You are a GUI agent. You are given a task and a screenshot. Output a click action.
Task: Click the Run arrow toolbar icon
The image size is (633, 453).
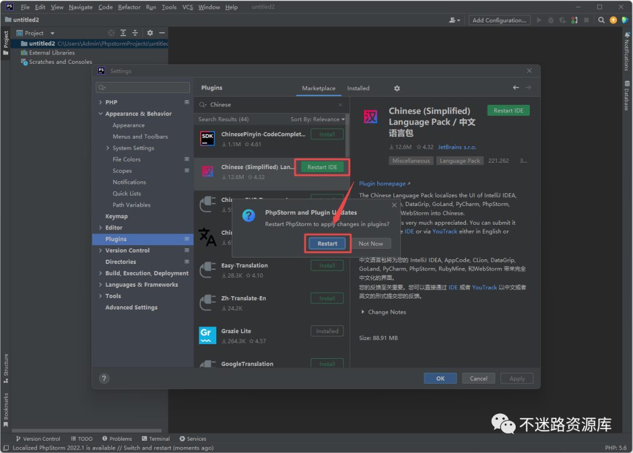[539, 20]
